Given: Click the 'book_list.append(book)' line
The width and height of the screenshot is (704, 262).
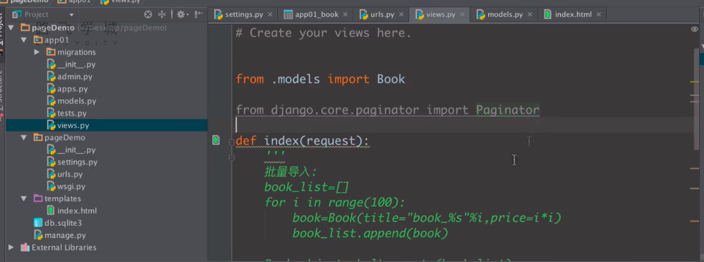Looking at the screenshot, I should (370, 233).
